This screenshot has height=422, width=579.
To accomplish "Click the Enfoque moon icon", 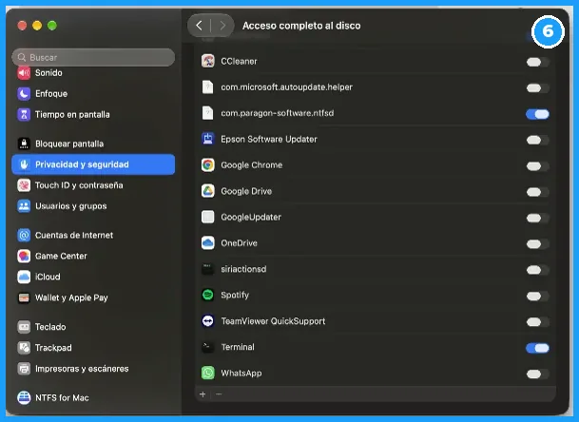I will pyautogui.click(x=24, y=93).
